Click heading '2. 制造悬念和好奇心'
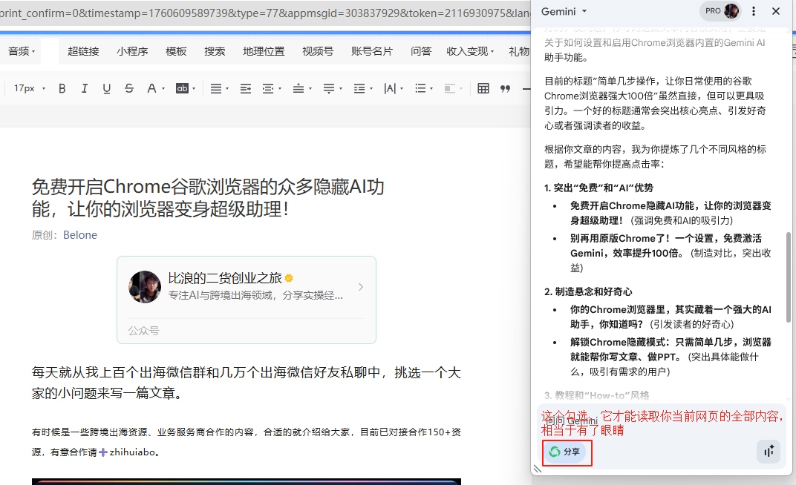Viewport: 796px width, 485px height. pos(588,291)
